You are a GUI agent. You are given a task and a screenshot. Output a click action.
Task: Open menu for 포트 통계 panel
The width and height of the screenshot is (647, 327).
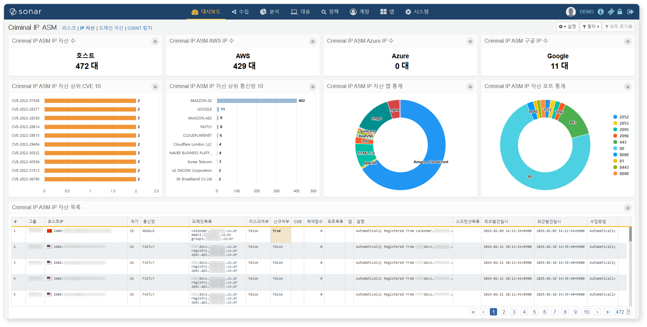[627, 87]
